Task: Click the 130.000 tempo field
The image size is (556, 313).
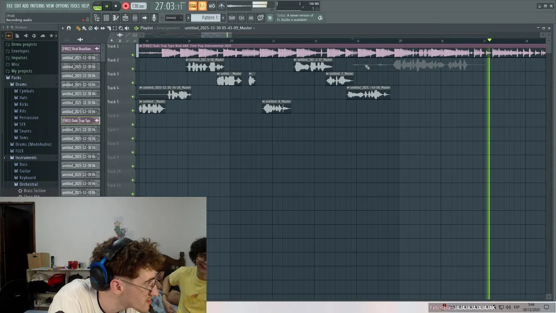Action: pos(138,6)
